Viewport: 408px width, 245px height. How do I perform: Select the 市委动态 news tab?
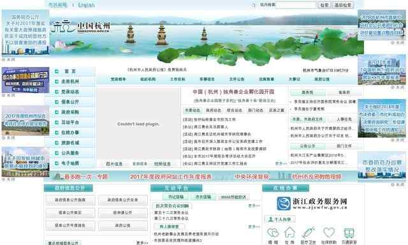click(x=193, y=110)
